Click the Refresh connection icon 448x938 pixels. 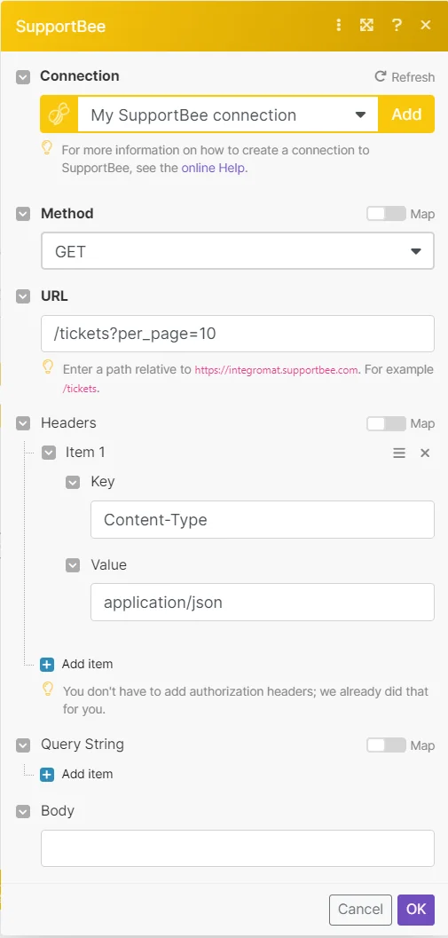point(380,76)
